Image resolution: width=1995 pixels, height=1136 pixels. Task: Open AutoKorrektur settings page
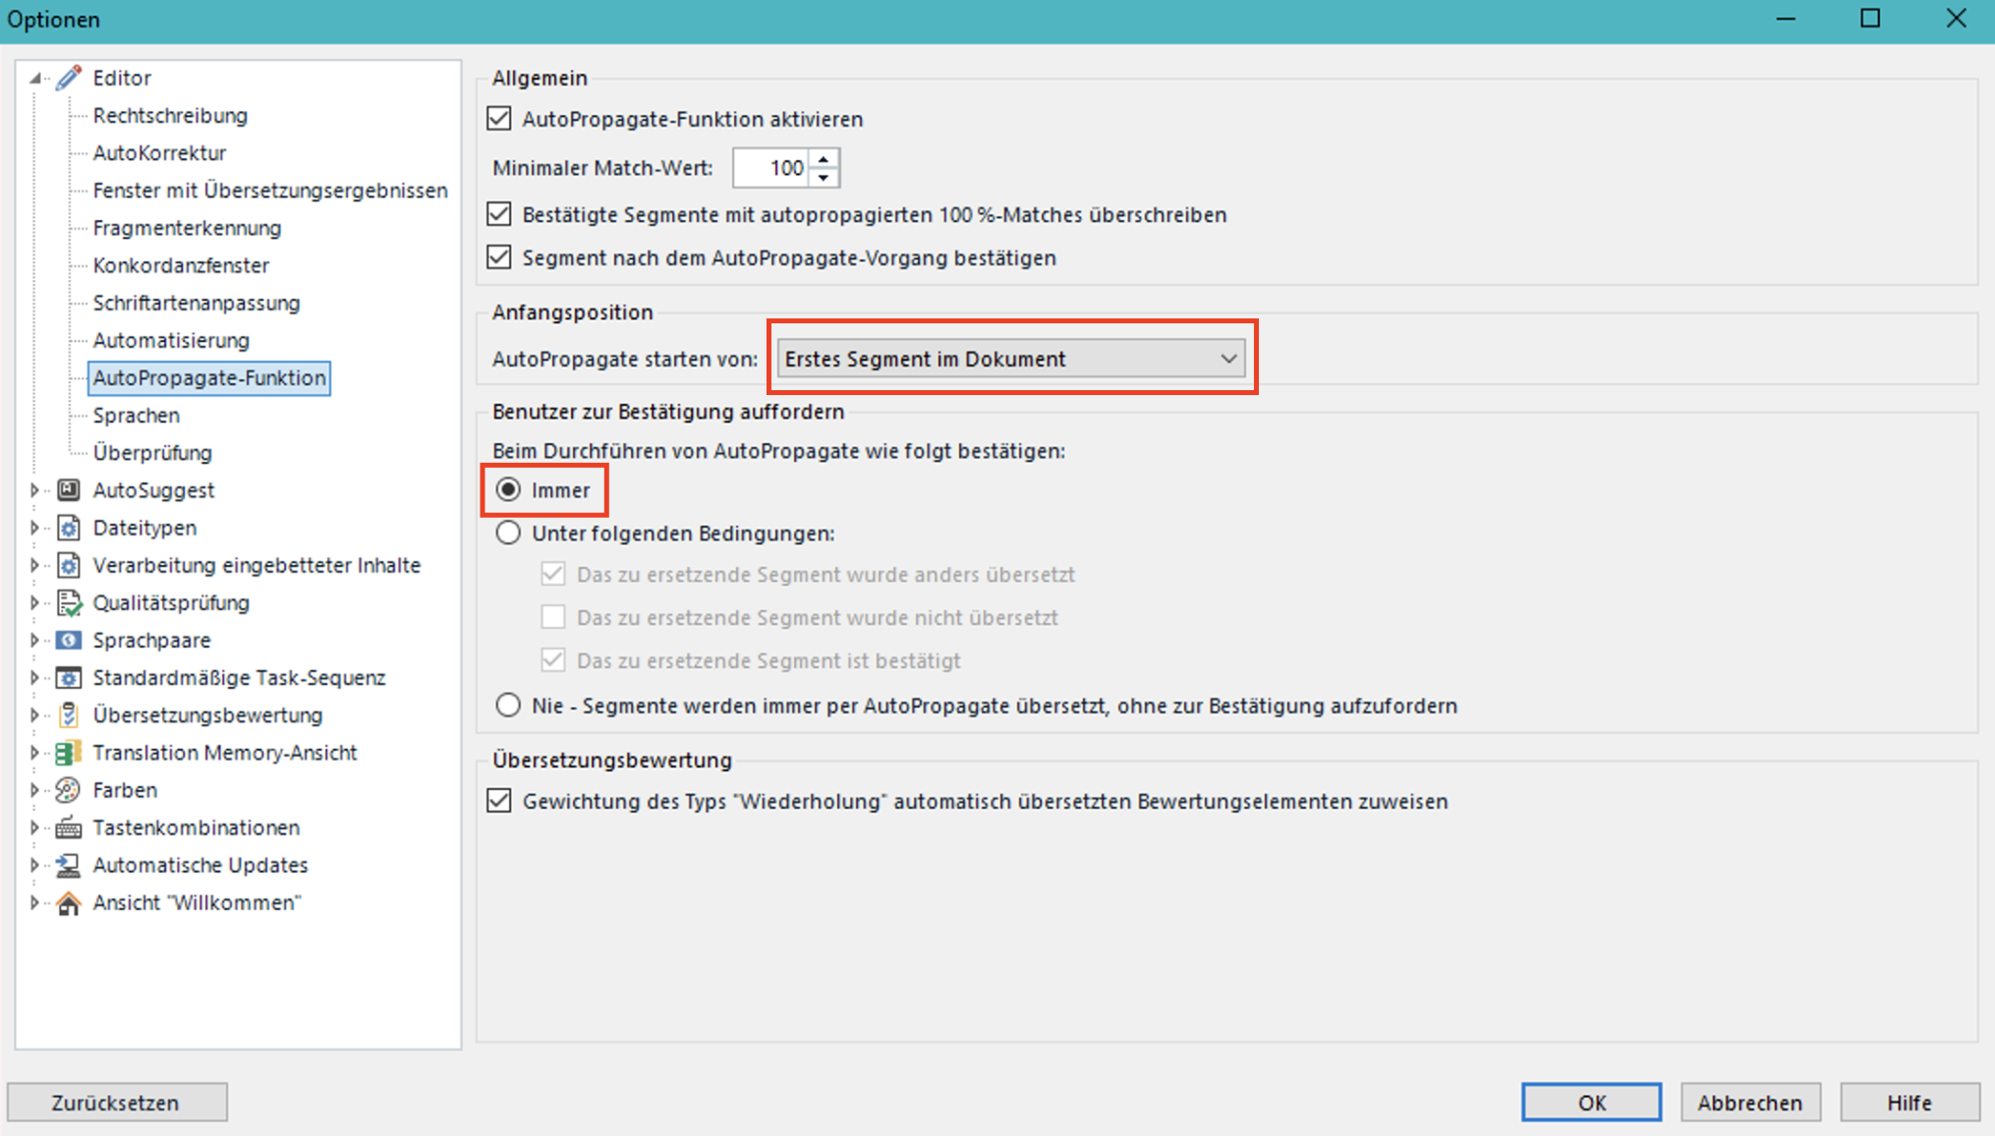(x=159, y=152)
